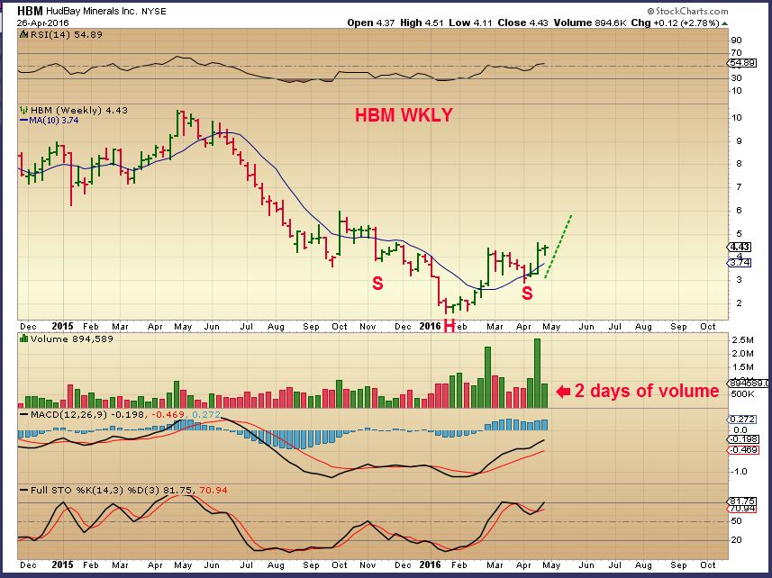Click the High 4.51 value
772x578 pixels.
422,23
